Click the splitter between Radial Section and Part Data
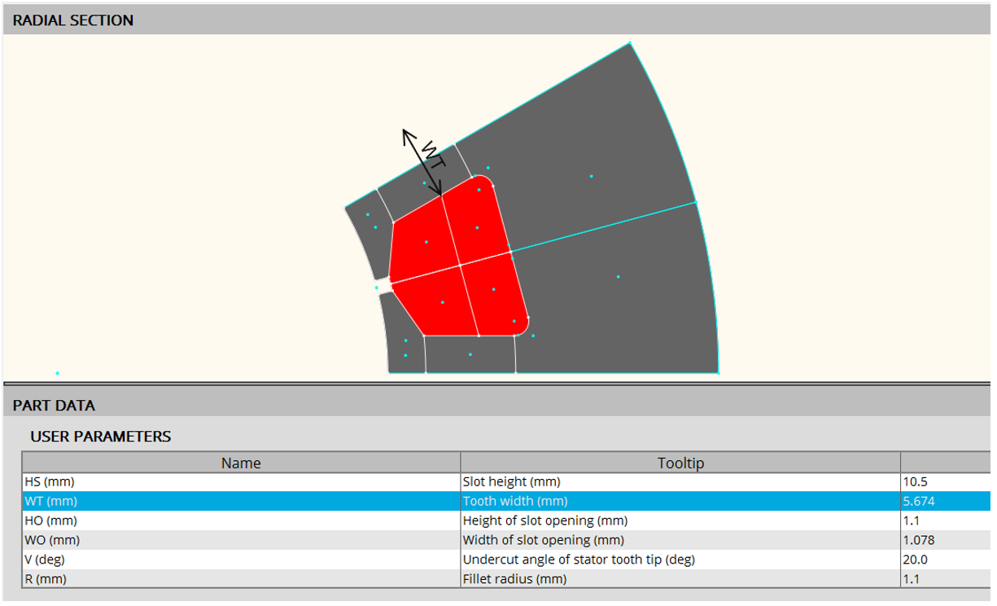 tap(498, 383)
